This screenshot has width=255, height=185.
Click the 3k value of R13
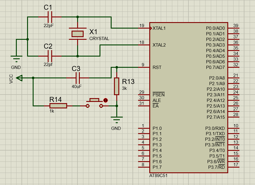tap(125, 88)
